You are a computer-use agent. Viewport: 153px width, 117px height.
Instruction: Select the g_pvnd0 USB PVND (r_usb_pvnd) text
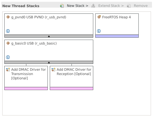pyautogui.click(x=39, y=17)
